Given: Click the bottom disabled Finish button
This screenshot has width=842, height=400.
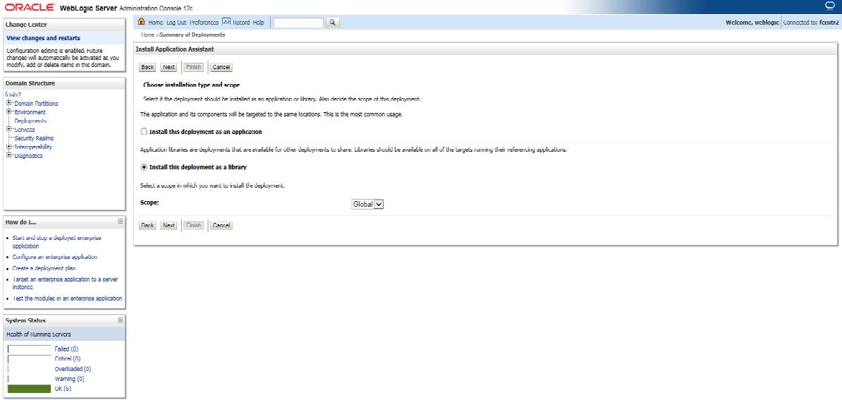Looking at the screenshot, I should coord(193,226).
